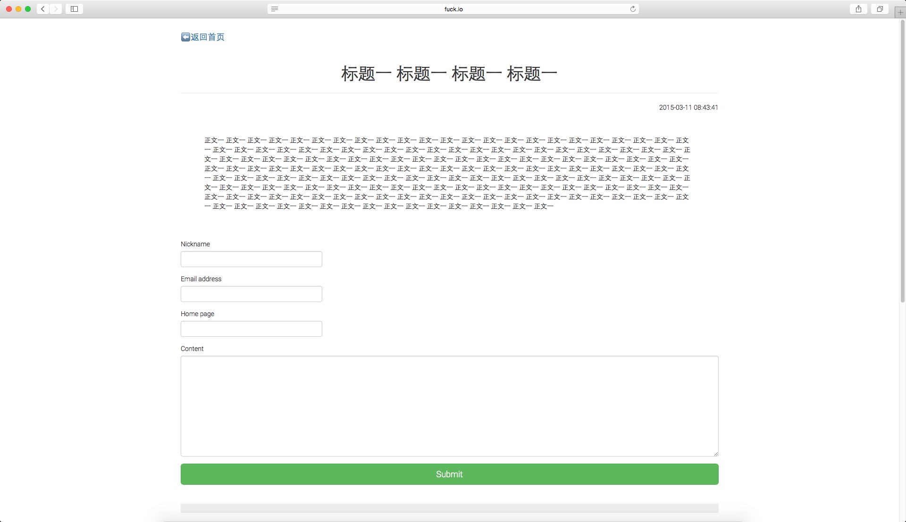Click the sidebar toggle icon in Safari toolbar
The image size is (906, 522).
74,8
